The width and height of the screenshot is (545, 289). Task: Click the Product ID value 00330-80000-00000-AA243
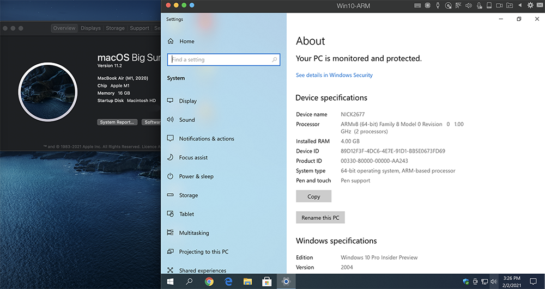point(374,161)
